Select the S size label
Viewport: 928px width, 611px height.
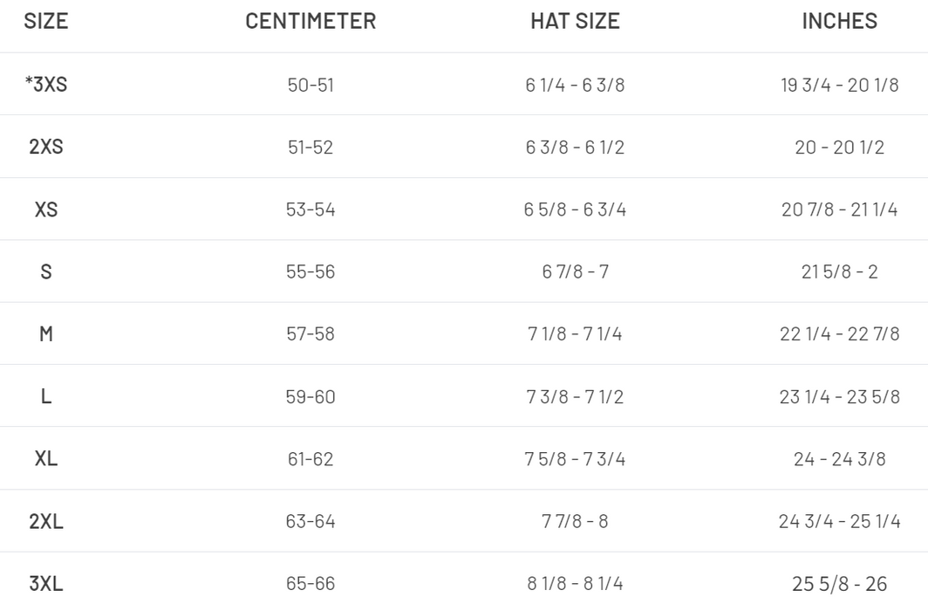(x=46, y=271)
